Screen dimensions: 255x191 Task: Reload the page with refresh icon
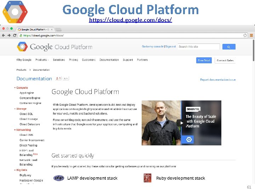(15, 35)
